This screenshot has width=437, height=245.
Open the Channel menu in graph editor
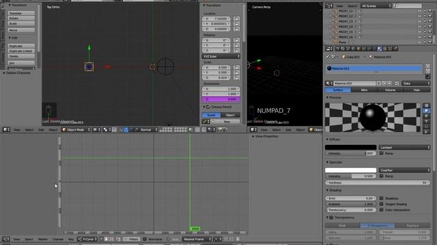(x=58, y=239)
